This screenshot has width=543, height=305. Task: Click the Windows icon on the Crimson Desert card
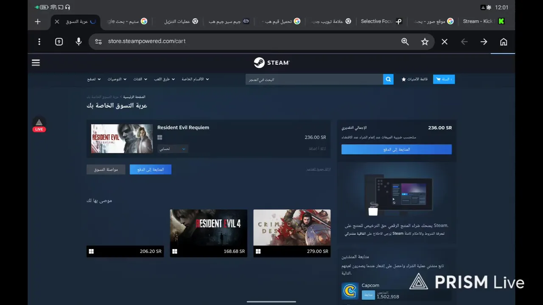(x=258, y=251)
